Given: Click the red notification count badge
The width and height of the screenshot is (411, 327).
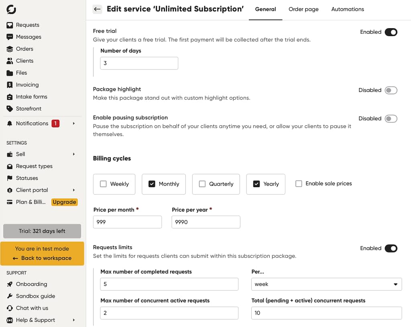Looking at the screenshot, I should coord(55,123).
